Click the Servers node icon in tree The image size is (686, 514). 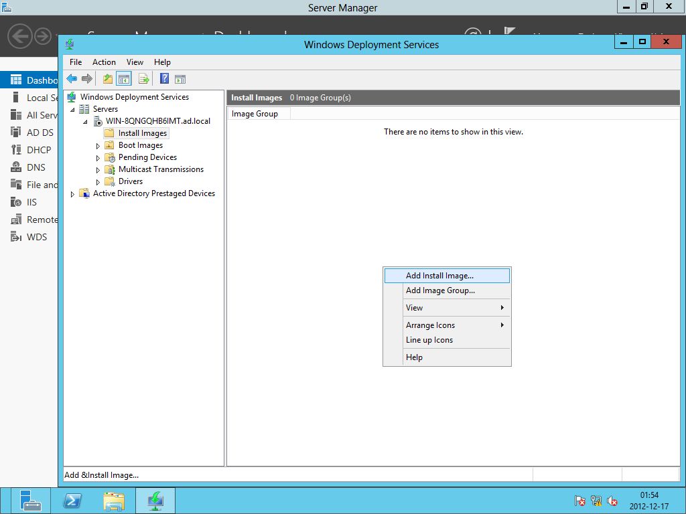pos(84,109)
